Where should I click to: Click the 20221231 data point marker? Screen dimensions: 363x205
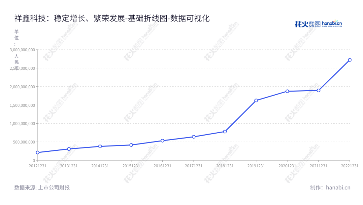[350, 60]
